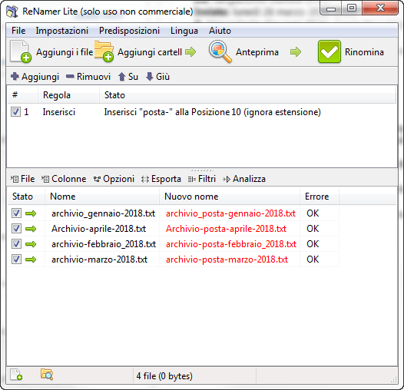This screenshot has height=390, width=404.
Task: Click the minus Rimuovi rule icon
Action: pos(70,76)
